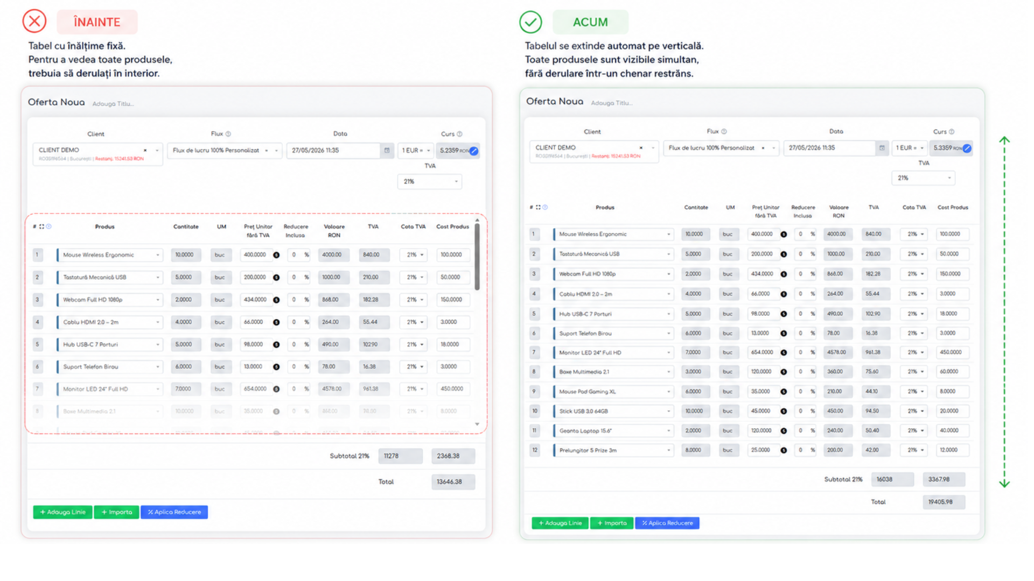Clear CLIENT DEMO selection in left panel
This screenshot has width=1034, height=581.
click(x=145, y=151)
